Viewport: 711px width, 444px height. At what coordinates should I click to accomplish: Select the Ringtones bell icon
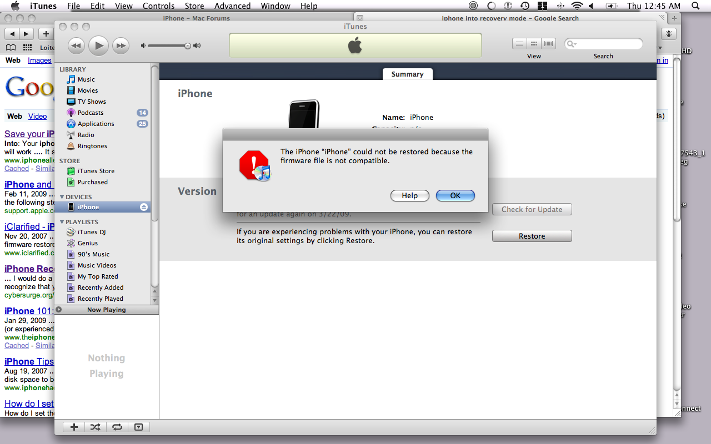click(x=71, y=146)
